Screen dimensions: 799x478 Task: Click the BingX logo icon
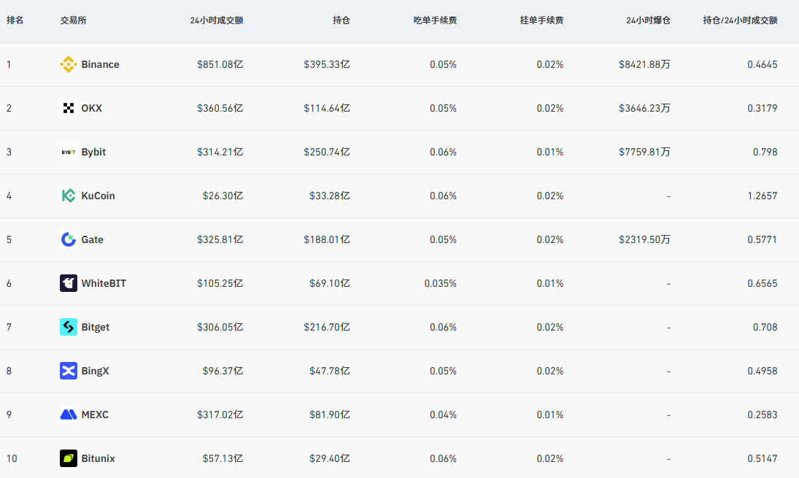pos(68,371)
